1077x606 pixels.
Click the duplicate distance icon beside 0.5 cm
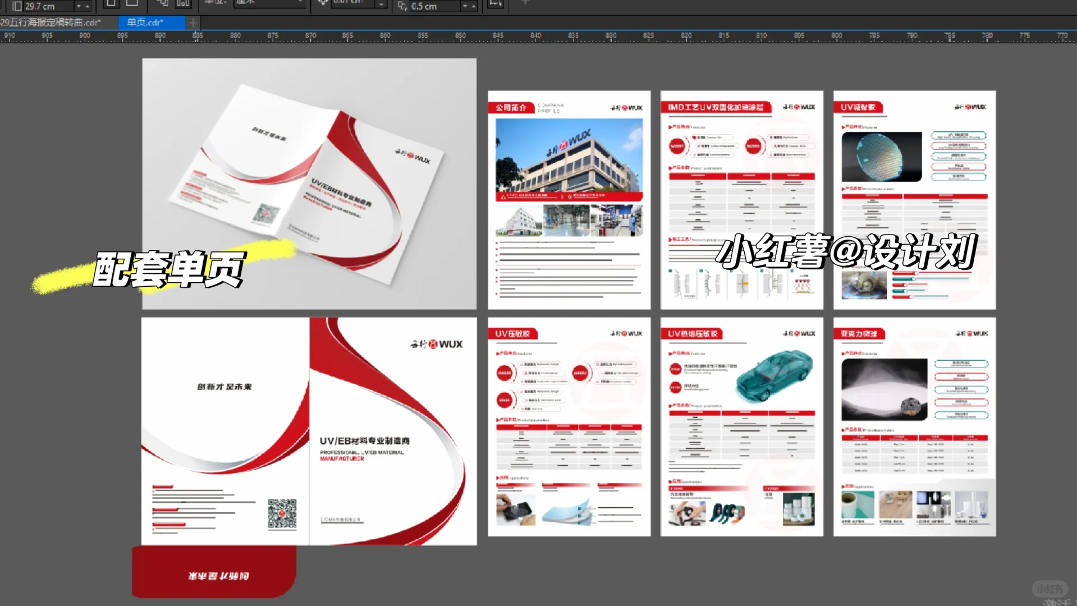[x=402, y=6]
